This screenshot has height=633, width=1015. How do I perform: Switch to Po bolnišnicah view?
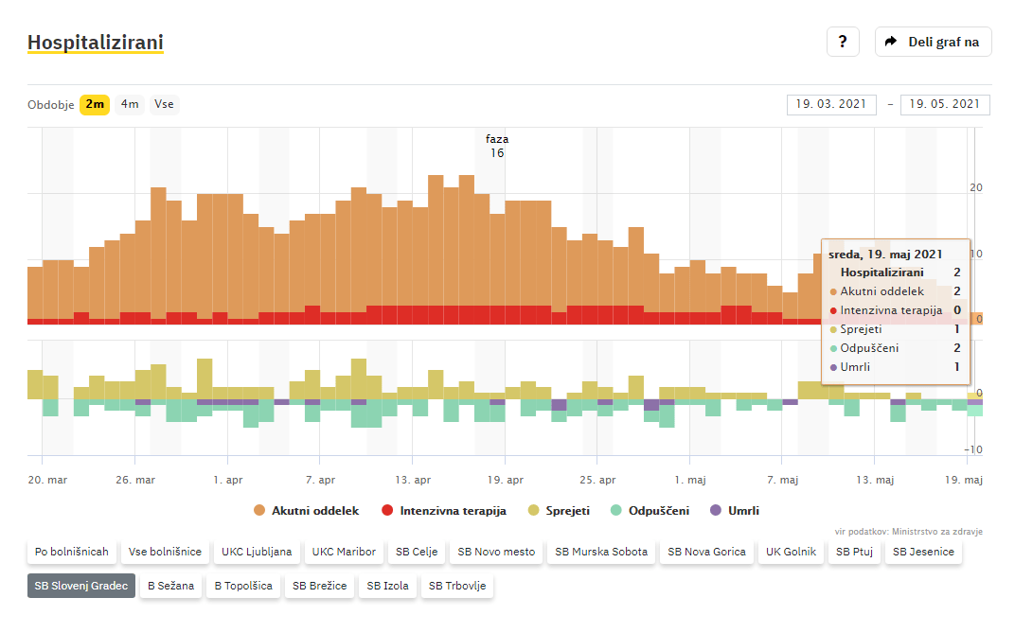coord(71,552)
